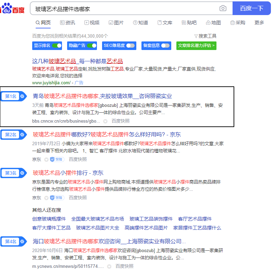274x274 pixels.
Task: Toggle the 显示排名 switch
Action: [57, 46]
